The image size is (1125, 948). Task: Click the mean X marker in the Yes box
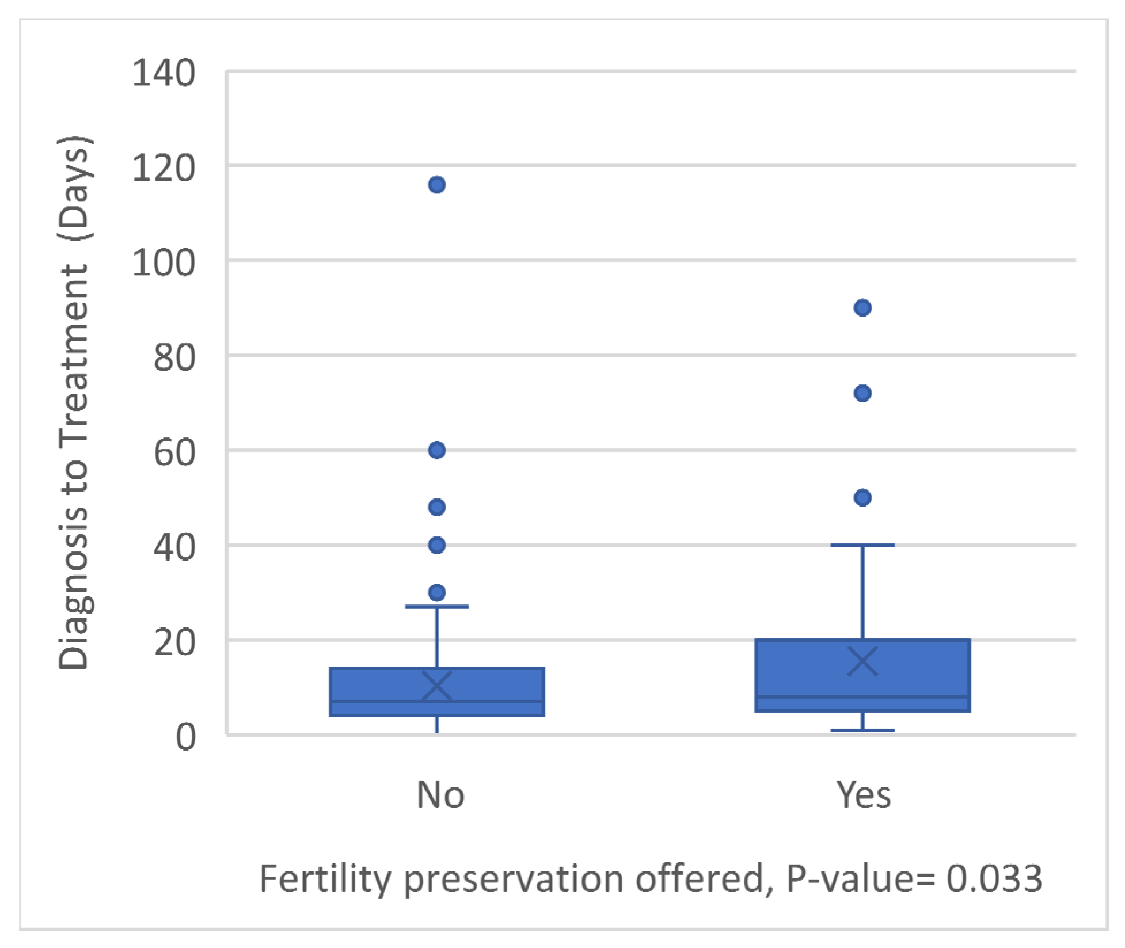click(x=862, y=661)
